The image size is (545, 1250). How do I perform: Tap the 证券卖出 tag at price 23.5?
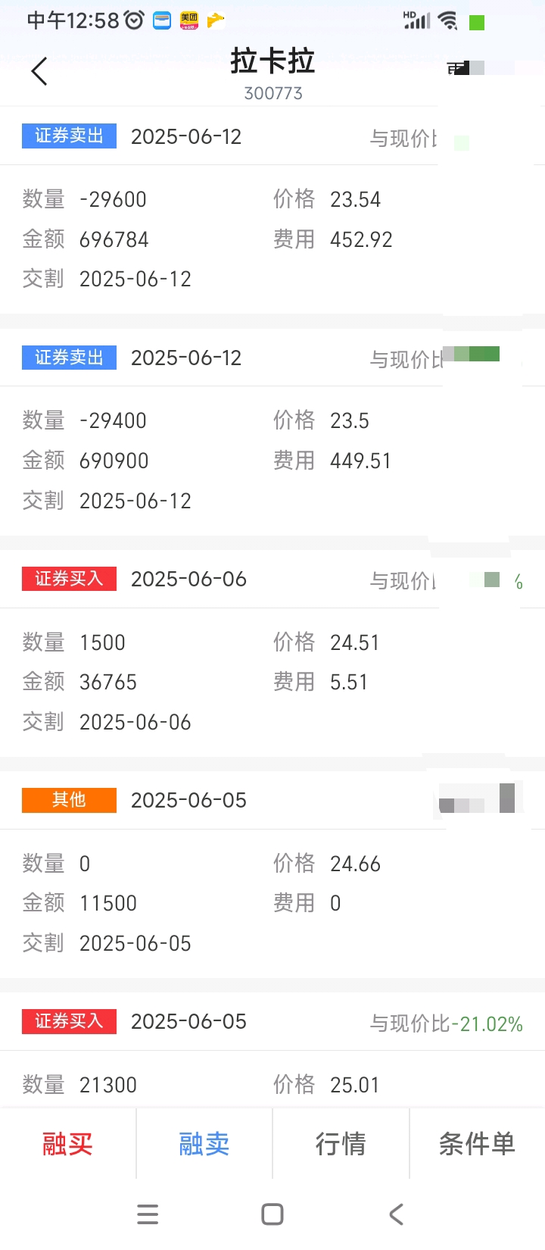(x=69, y=357)
